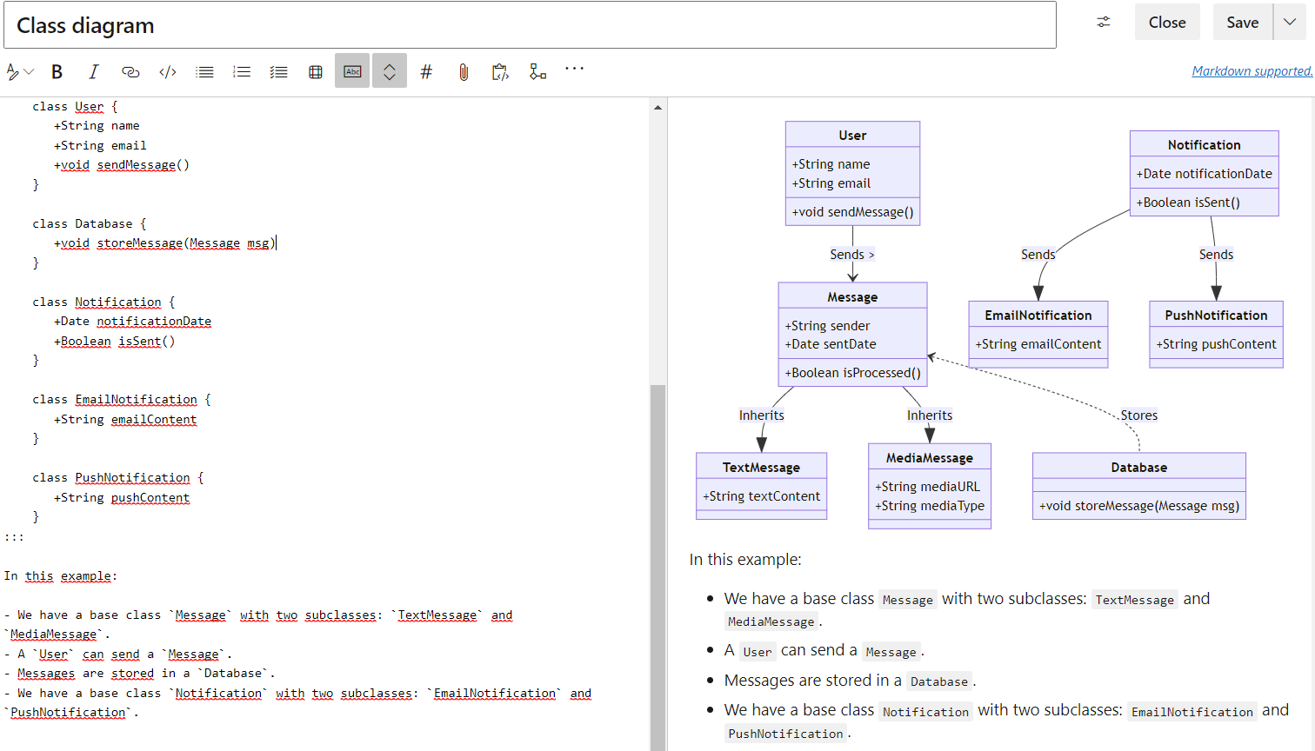Image resolution: width=1315 pixels, height=751 pixels.
Task: Toggle heading formatting with the # icon
Action: 426,70
